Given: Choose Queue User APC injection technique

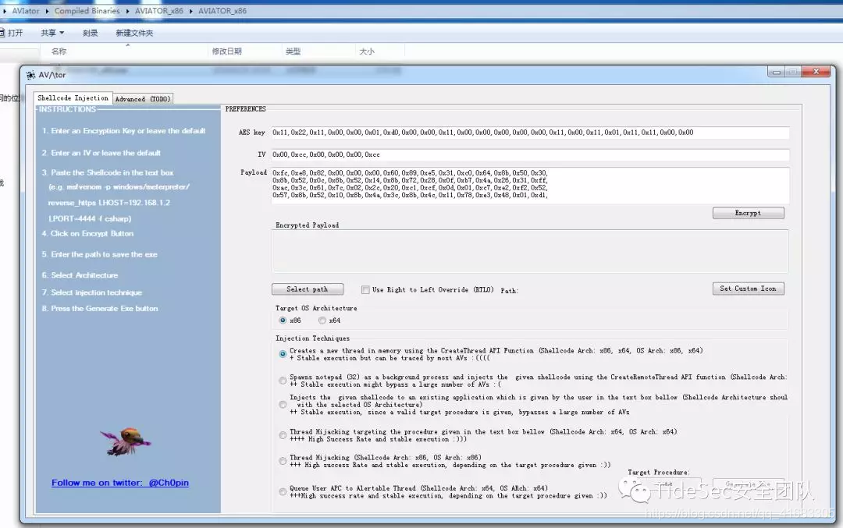Looking at the screenshot, I should [283, 492].
